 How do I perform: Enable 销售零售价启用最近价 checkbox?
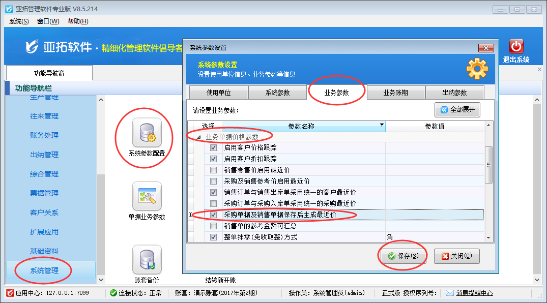click(214, 170)
